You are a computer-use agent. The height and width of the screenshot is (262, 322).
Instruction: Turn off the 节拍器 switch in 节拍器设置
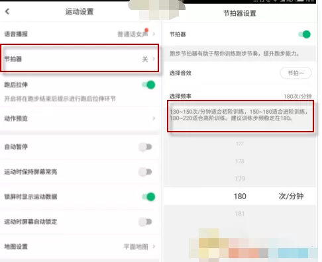tap(304, 34)
